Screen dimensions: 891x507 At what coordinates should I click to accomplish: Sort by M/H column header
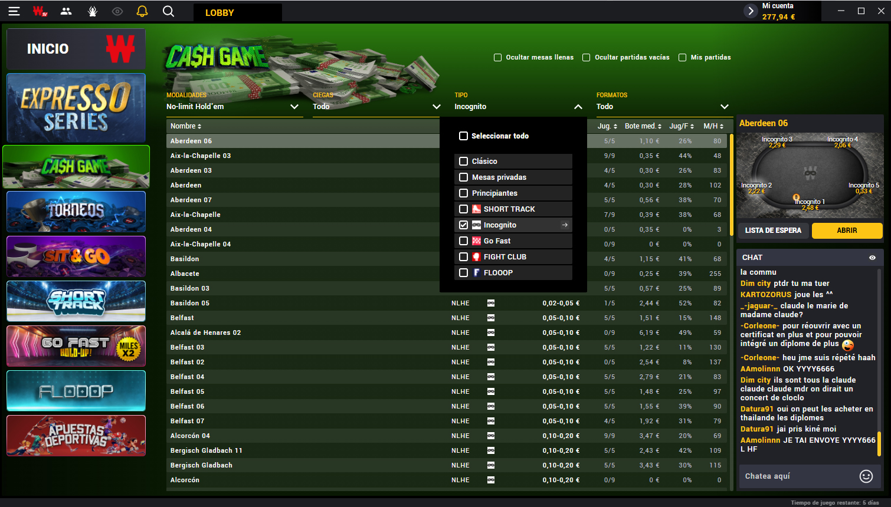(x=713, y=126)
